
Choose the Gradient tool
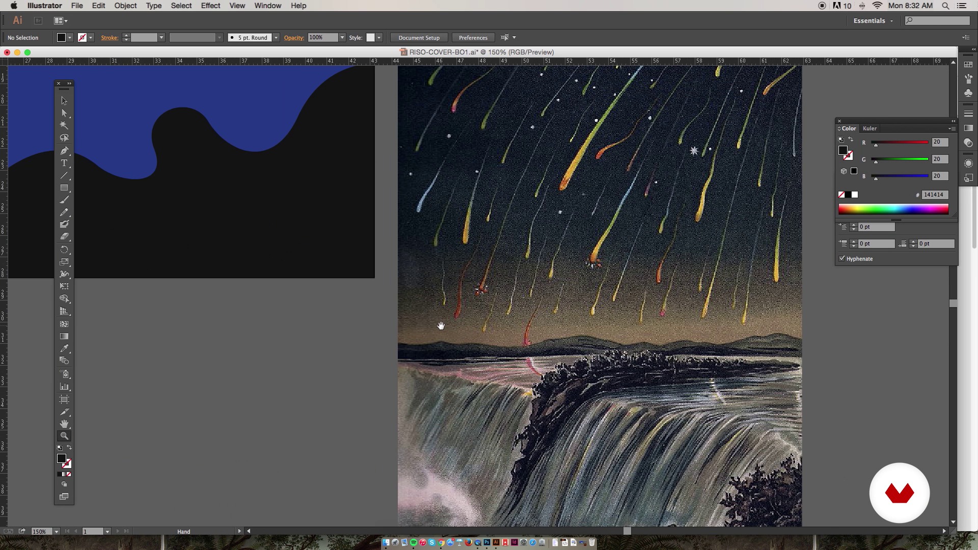pos(64,336)
